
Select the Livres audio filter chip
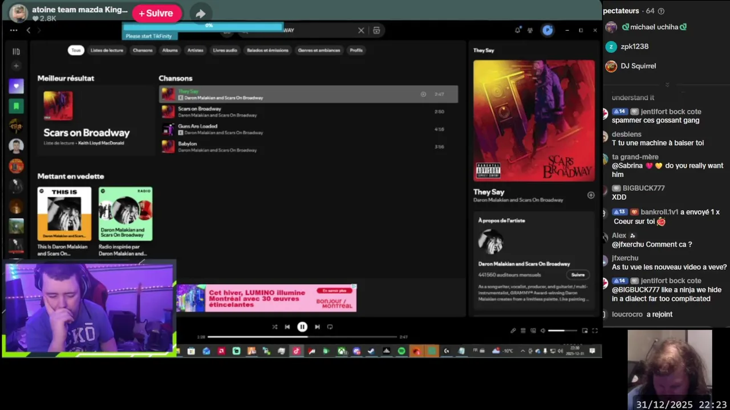click(x=225, y=50)
